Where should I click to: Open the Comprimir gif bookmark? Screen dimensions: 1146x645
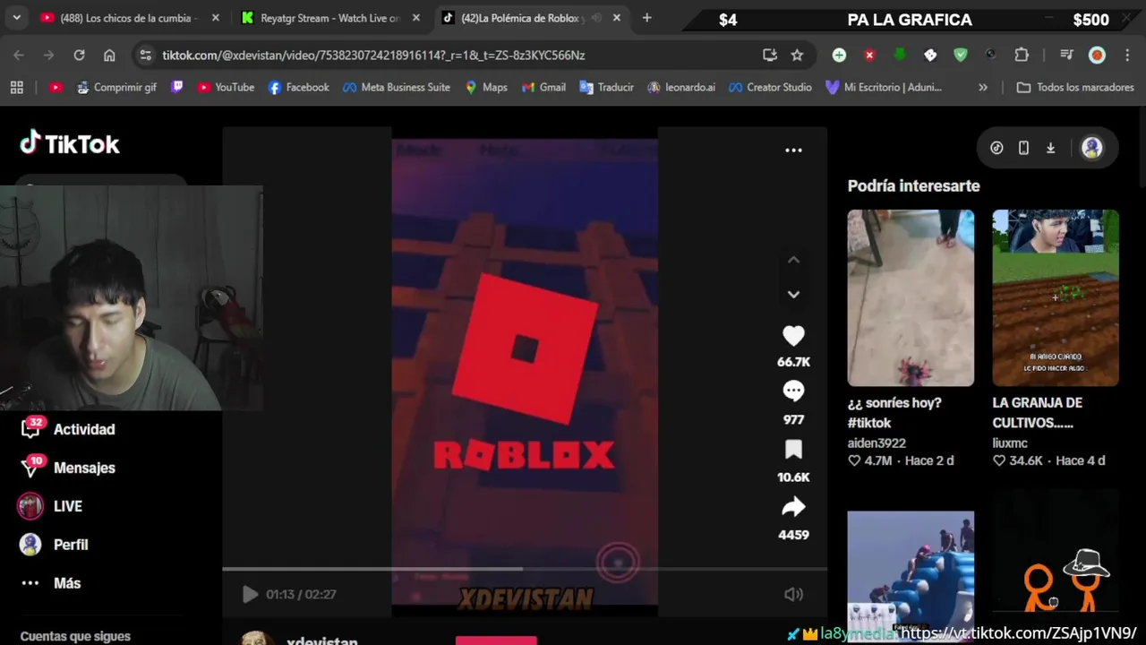click(116, 87)
